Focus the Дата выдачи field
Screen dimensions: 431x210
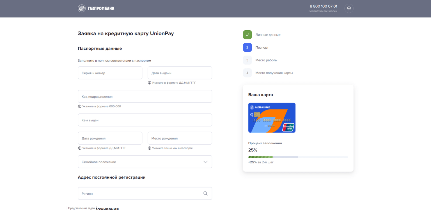point(180,73)
